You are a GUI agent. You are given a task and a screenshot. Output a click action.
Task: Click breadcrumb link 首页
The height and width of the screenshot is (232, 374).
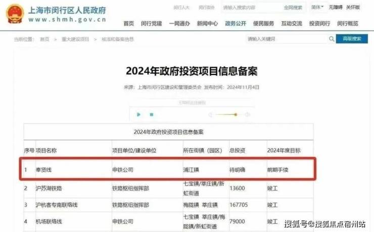44,39
